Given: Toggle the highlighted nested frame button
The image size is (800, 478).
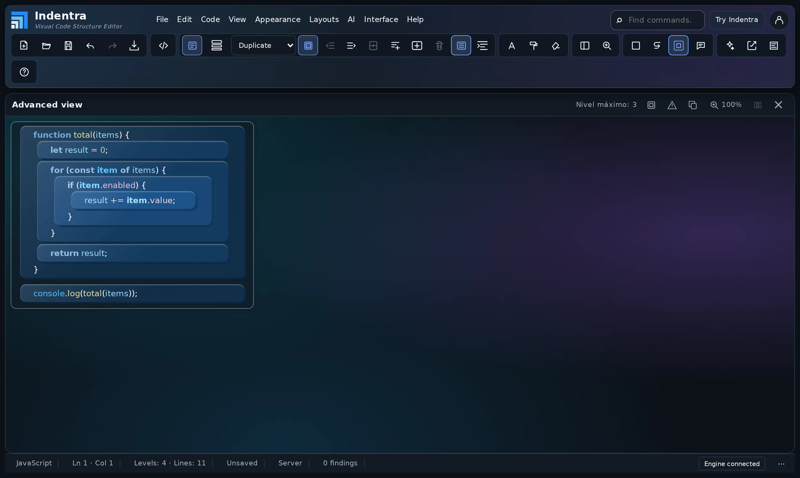Looking at the screenshot, I should pyautogui.click(x=308, y=45).
